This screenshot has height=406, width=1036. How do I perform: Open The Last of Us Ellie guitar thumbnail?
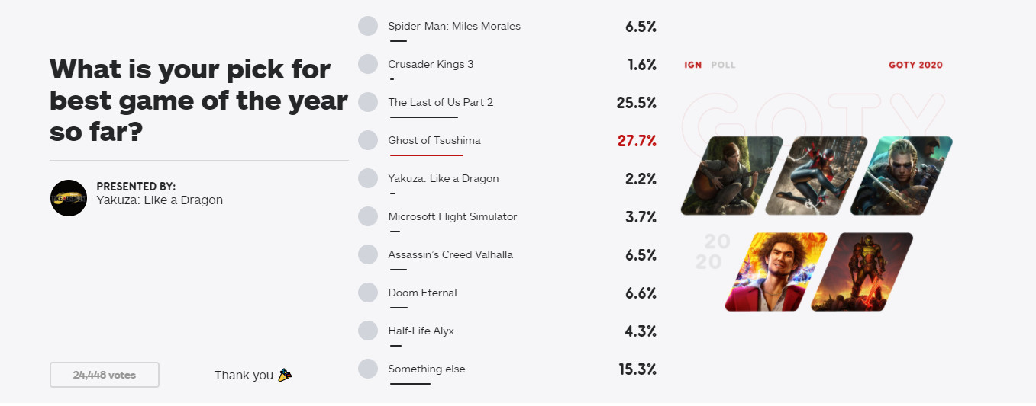pos(732,176)
